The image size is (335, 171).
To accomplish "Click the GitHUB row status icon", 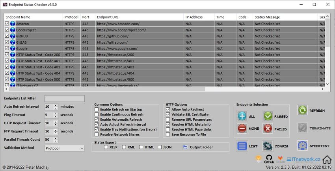I will pyautogui.click(x=13, y=36).
